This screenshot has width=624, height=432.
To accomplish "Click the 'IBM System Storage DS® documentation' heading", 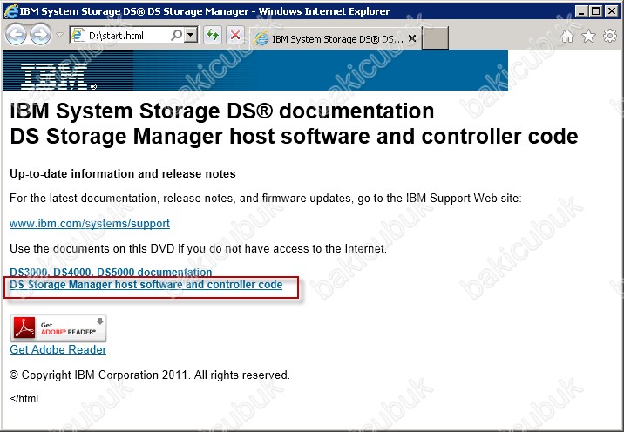I will (221, 111).
